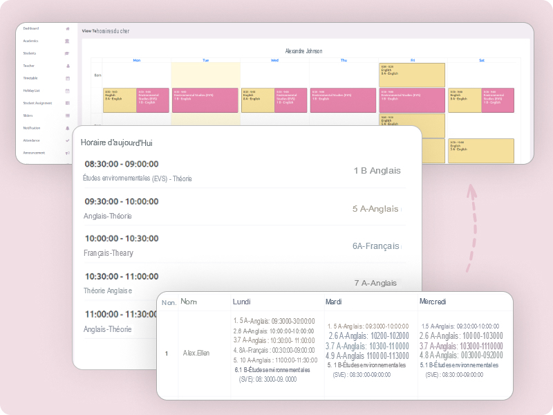
Task: Click the Notification bell icon
Action: tap(68, 128)
